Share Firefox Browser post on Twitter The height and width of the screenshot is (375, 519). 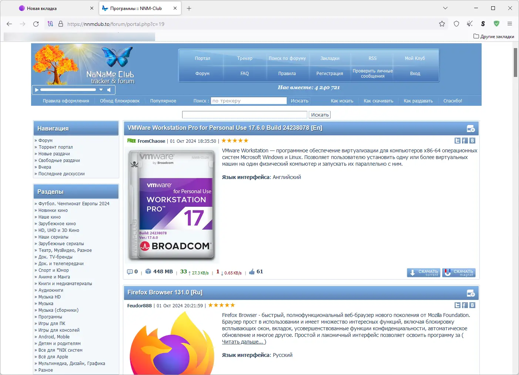point(458,305)
